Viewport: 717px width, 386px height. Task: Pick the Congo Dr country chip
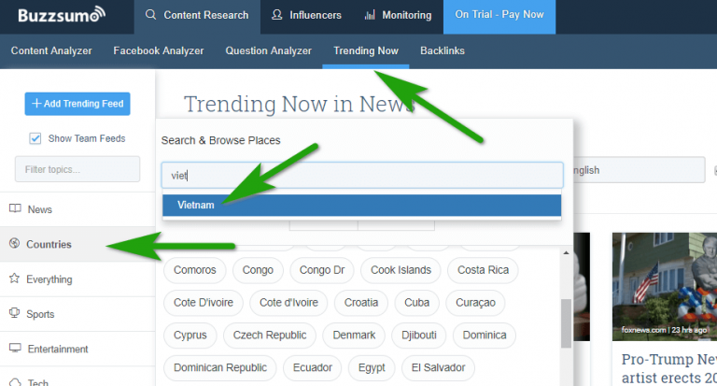point(322,270)
